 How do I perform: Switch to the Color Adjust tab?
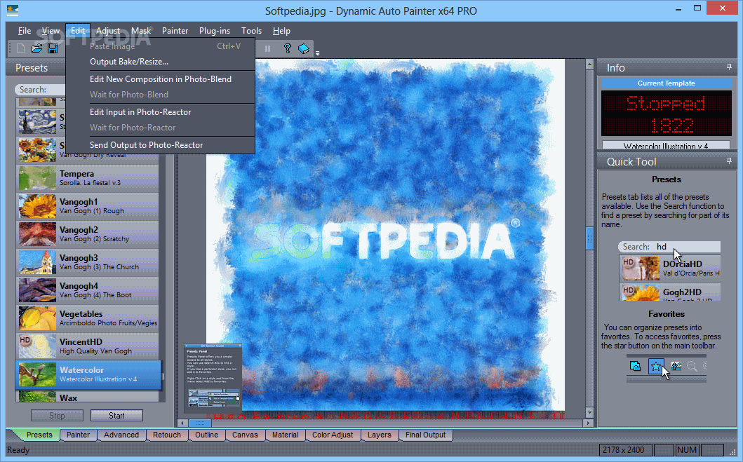point(333,435)
